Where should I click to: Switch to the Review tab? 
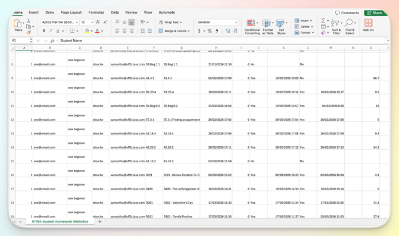coord(131,12)
